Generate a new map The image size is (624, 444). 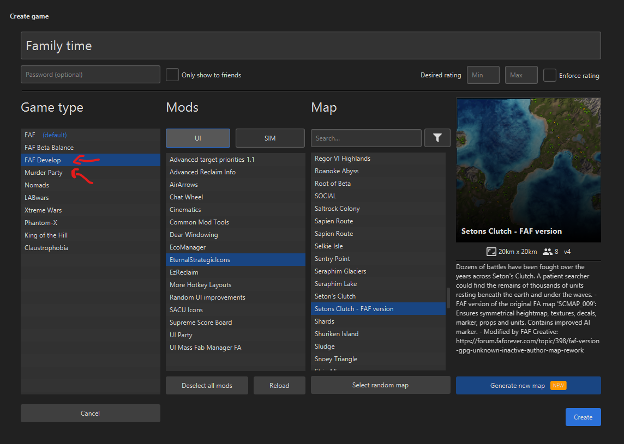528,385
